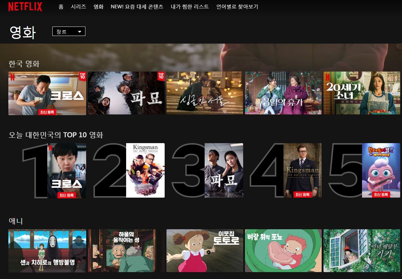Open rank 3 파묘 poster in TOP 10
The width and height of the screenshot is (402, 279).
pos(224,170)
